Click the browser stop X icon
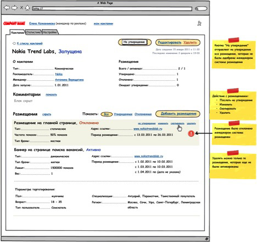The width and height of the screenshot is (257, 243). tap(21, 8)
